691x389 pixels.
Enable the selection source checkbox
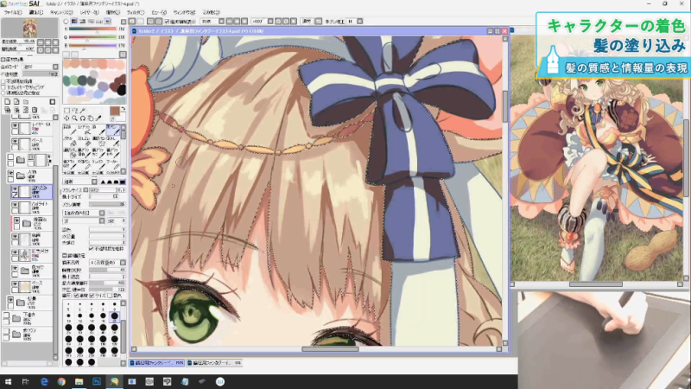pos(3,93)
